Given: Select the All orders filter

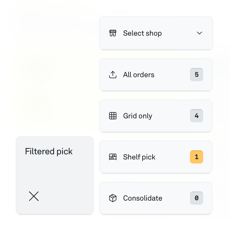Looking at the screenshot, I should pyautogui.click(x=156, y=75).
